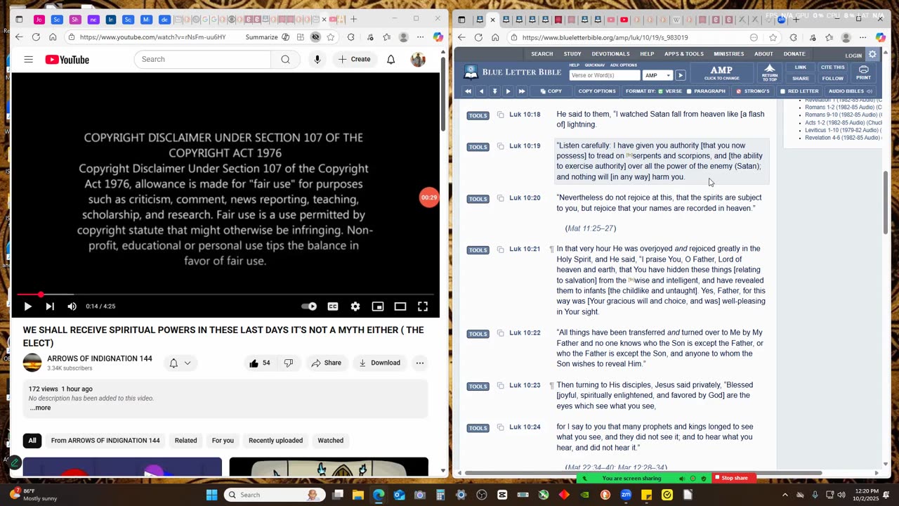
Task: Click the Verse or Word(s) field
Action: click(x=605, y=75)
